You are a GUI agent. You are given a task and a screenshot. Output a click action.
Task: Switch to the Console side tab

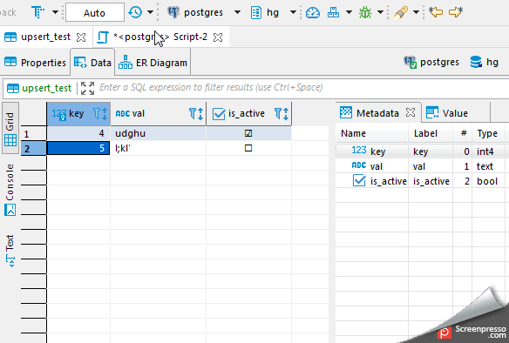coord(10,190)
